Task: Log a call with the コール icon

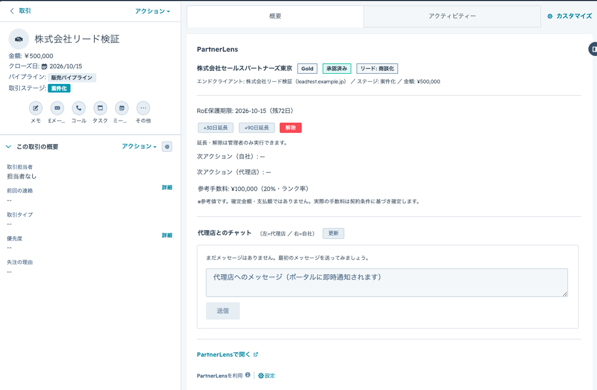Action: tap(79, 108)
